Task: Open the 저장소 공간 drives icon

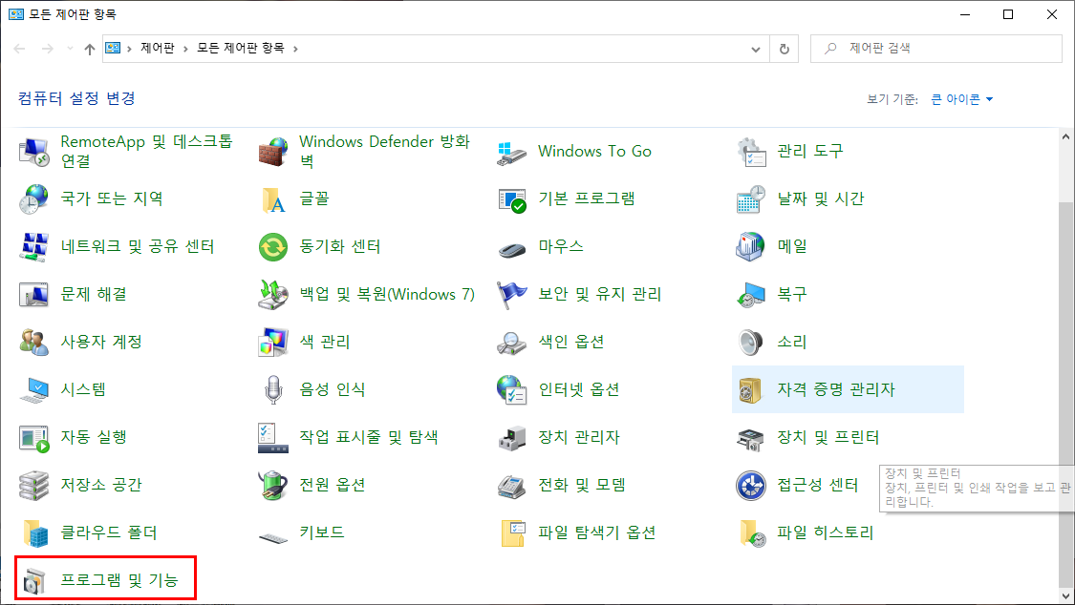Action: (32, 485)
